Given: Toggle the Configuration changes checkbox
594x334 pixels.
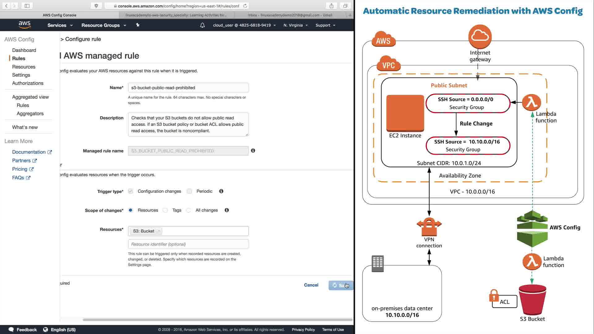Looking at the screenshot, I should 131,191.
